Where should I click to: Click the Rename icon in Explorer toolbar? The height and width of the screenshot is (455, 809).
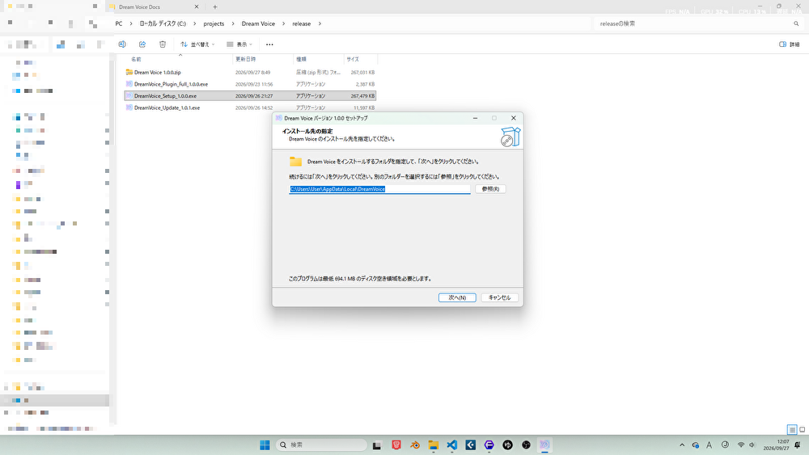pos(122,44)
